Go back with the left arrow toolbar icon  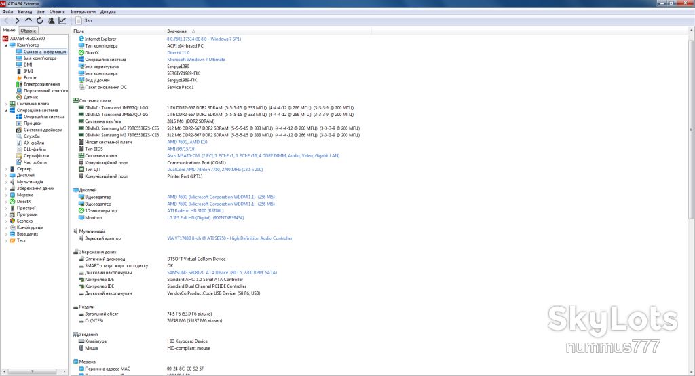point(6,20)
